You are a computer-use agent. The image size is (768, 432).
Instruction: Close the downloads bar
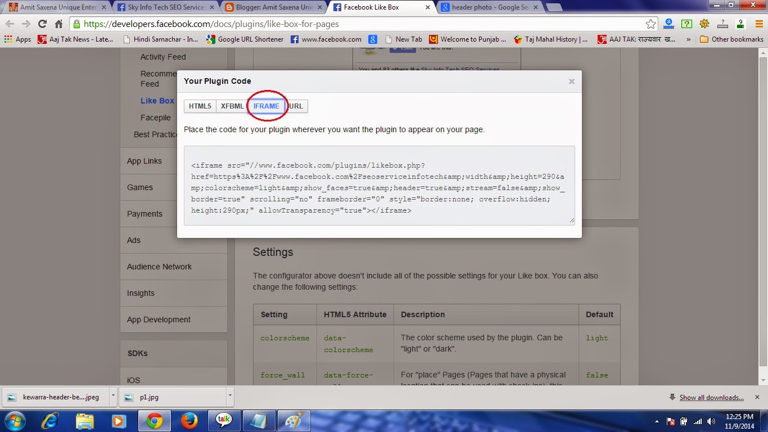[x=756, y=397]
